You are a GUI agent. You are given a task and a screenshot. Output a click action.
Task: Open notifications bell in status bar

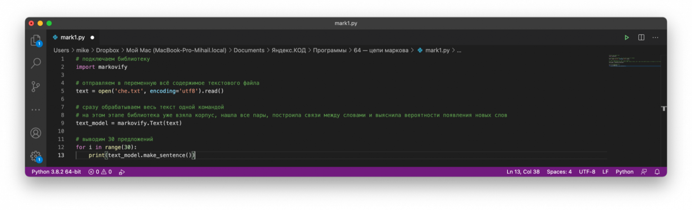click(657, 172)
